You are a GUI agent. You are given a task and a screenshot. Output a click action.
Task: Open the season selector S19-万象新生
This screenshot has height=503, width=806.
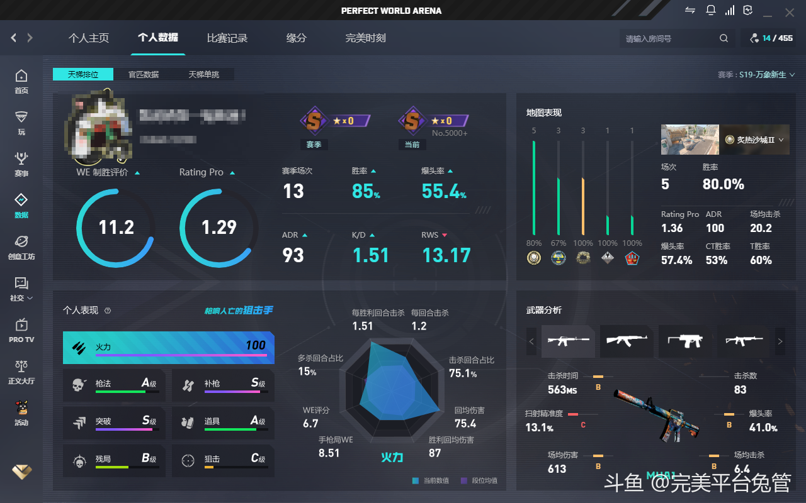click(x=756, y=75)
